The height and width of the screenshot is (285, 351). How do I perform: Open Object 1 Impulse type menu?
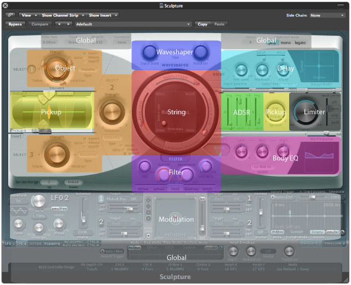pyautogui.click(x=88, y=69)
